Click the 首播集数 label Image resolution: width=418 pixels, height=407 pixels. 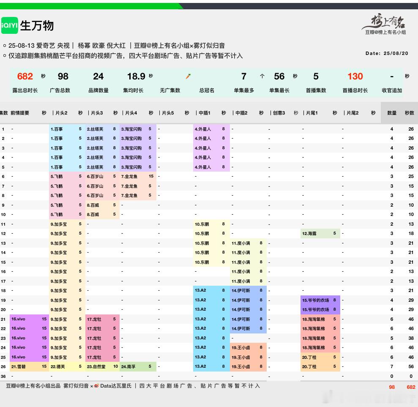[316, 90]
